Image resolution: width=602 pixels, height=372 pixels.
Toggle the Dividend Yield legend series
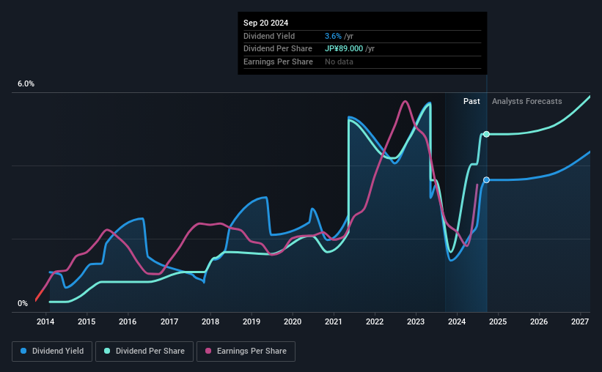(x=52, y=351)
